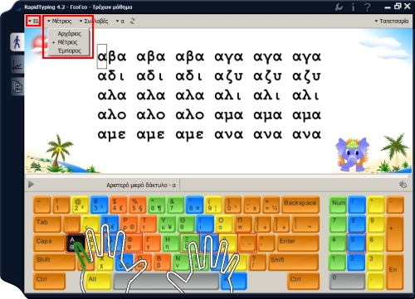Click the '? /' key beside right Shift
The width and height of the screenshot is (415, 299).
click(x=257, y=262)
